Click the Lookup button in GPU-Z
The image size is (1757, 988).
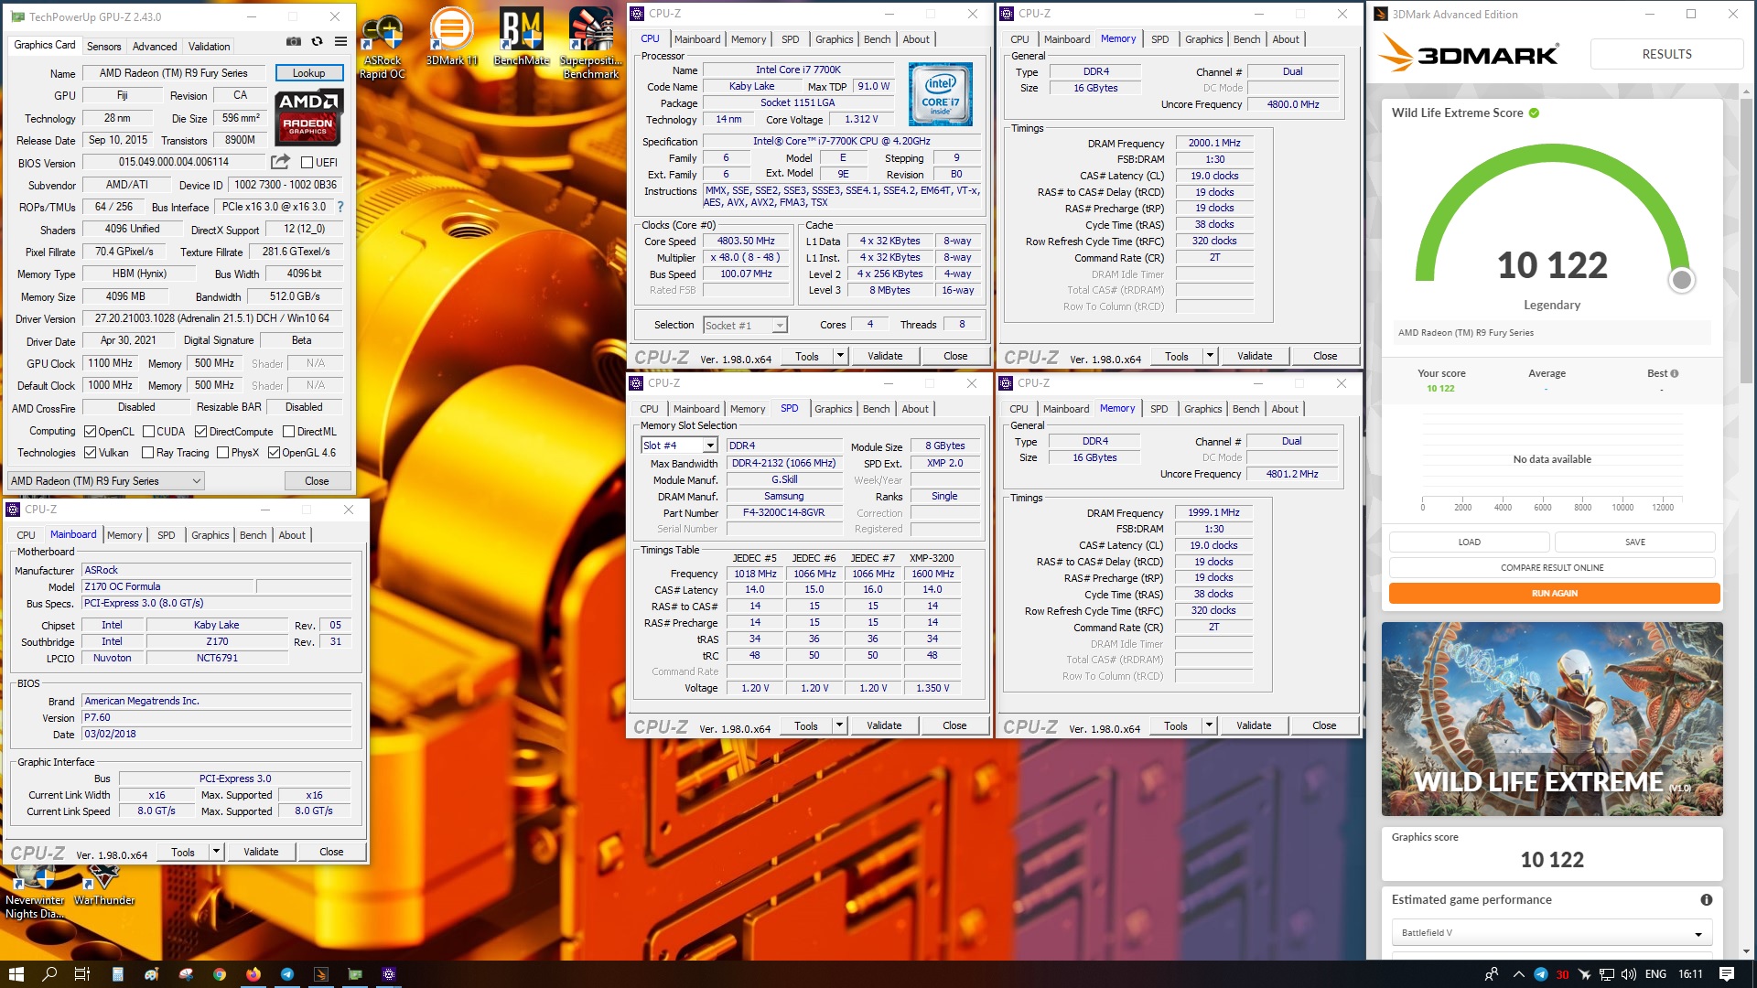(308, 73)
